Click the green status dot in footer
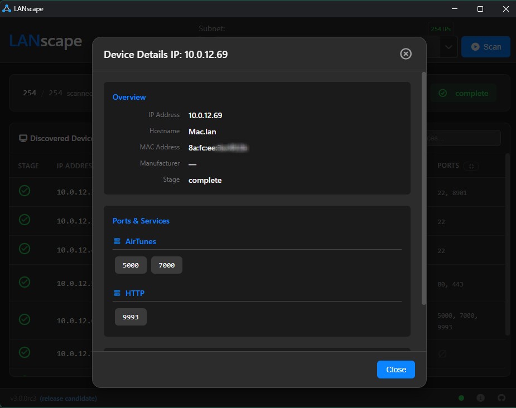Image resolution: width=516 pixels, height=408 pixels. coord(461,398)
